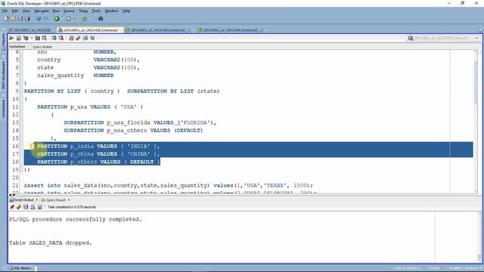Close the Query Result tab
The width and height of the screenshot is (484, 272).
(69, 199)
